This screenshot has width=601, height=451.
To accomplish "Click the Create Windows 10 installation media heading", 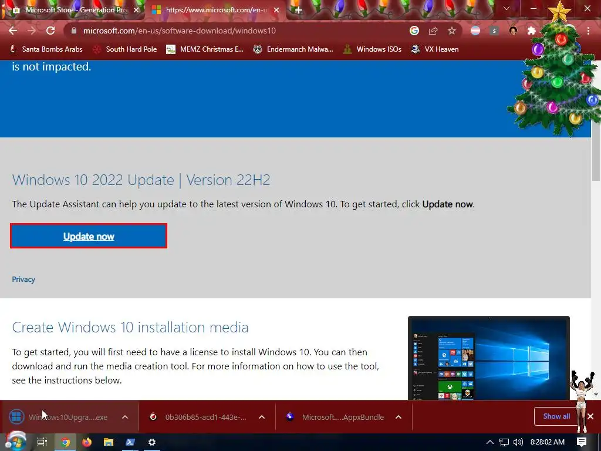I will (130, 327).
